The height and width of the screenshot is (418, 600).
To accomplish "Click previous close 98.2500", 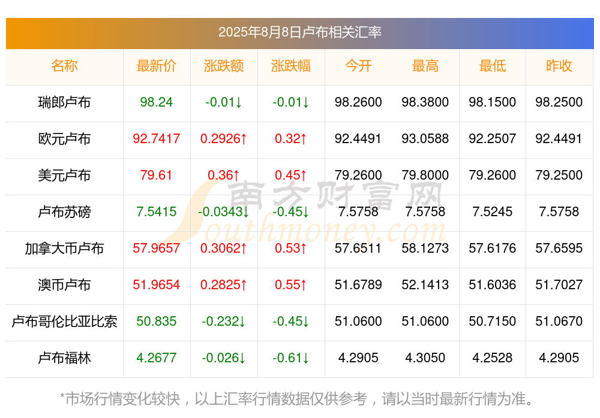I will click(x=559, y=102).
